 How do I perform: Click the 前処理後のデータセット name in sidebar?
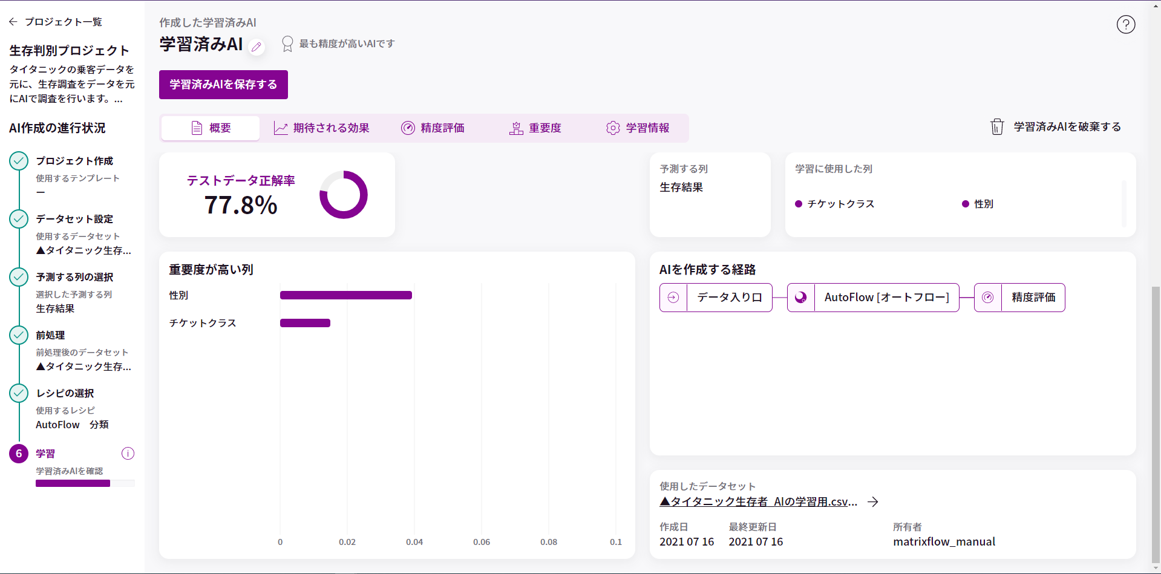tap(83, 367)
